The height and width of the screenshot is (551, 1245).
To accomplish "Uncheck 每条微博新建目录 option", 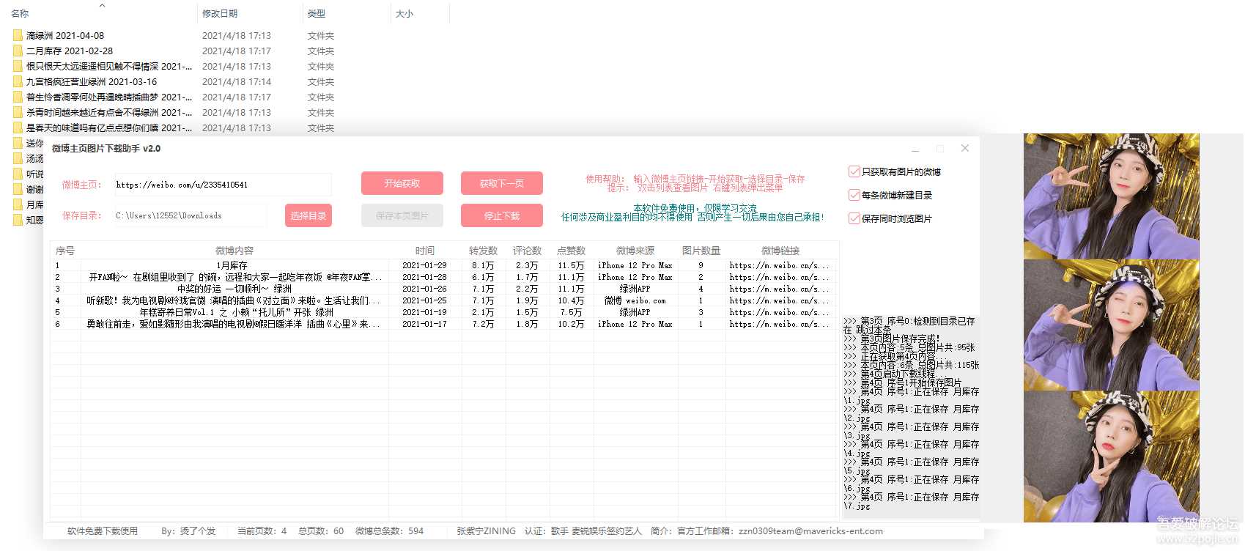I will [854, 195].
